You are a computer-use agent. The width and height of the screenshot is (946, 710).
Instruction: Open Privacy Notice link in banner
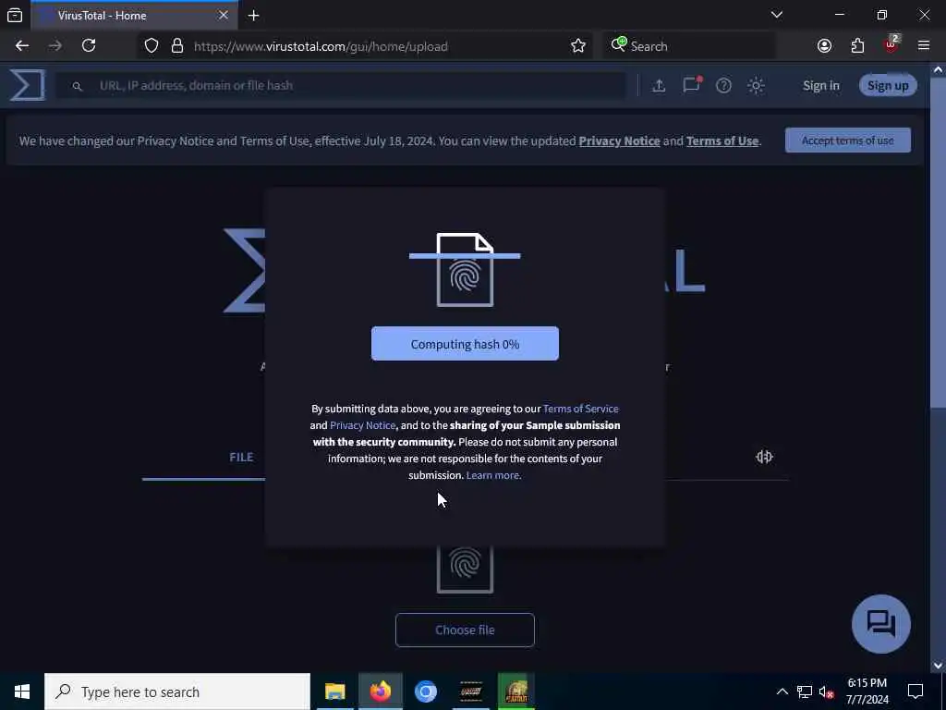(619, 141)
